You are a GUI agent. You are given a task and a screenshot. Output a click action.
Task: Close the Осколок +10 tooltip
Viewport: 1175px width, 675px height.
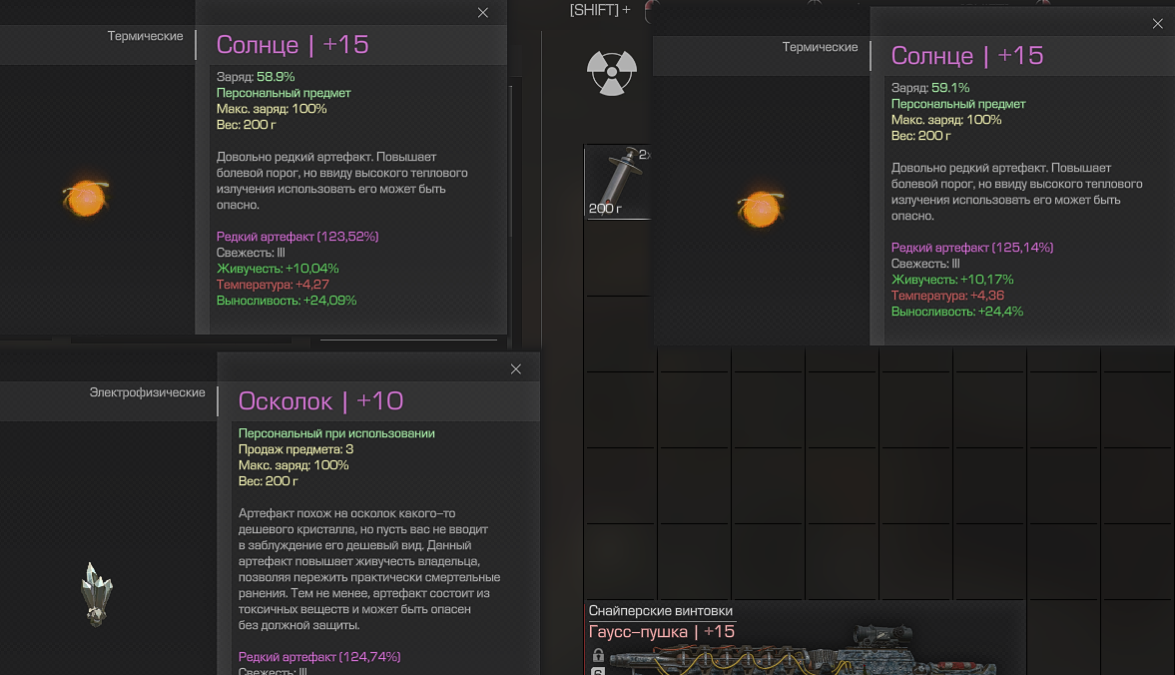coord(515,369)
